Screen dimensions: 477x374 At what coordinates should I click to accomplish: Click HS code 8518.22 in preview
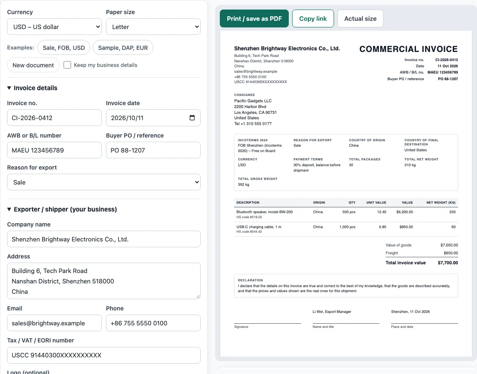coord(249,217)
